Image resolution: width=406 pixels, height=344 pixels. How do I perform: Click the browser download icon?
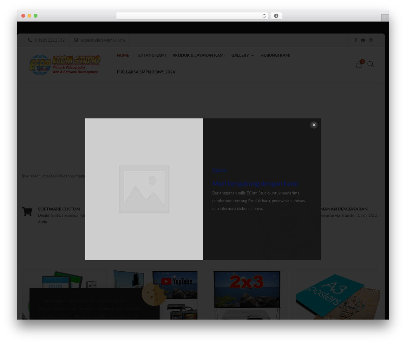pyautogui.click(x=276, y=16)
